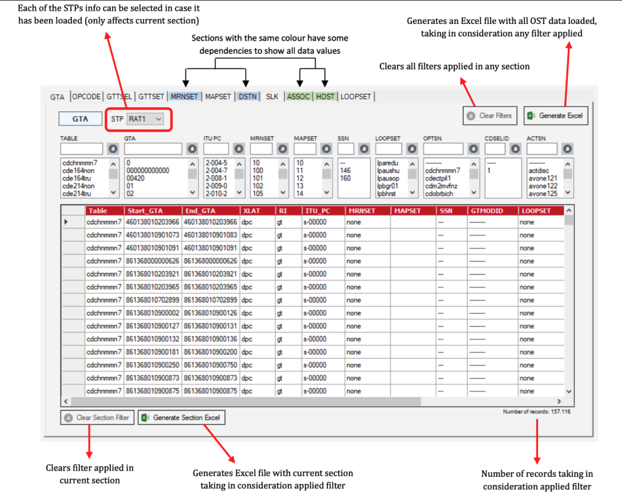Viewport: 622px width, 502px height.
Task: Click the Excel icon on Generate Section Excel
Action: click(x=145, y=417)
